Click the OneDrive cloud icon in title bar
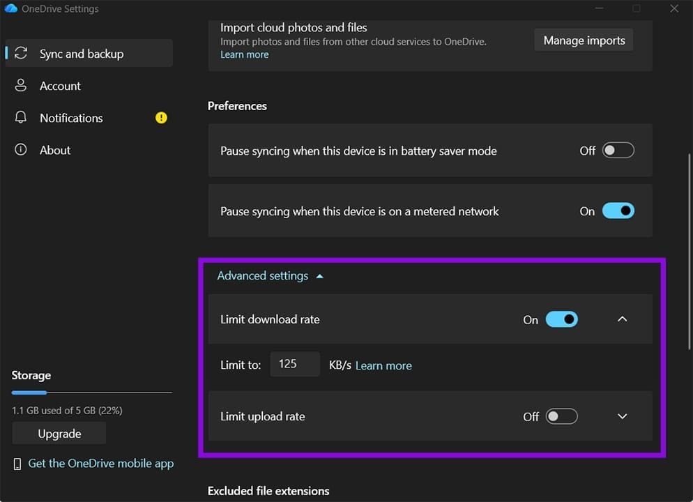Screen dimensions: 693x502 (10, 8)
